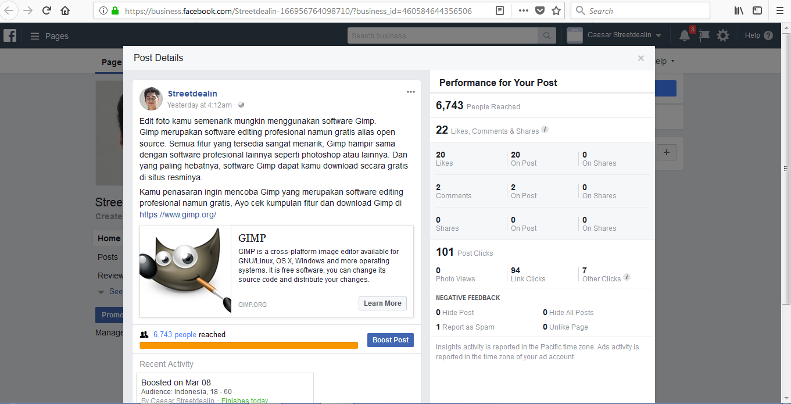Viewport: 791px width, 404px height.
Task: Click search business magnifier button
Action: [x=547, y=35]
